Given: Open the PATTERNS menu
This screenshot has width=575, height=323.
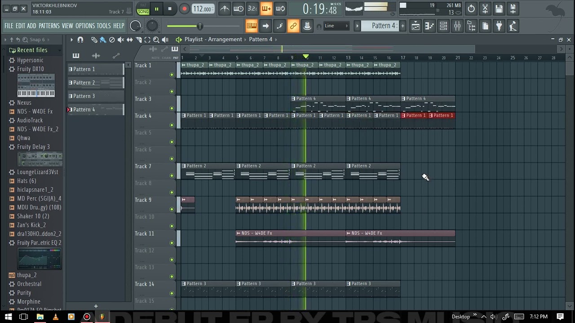Looking at the screenshot, I should (49, 26).
